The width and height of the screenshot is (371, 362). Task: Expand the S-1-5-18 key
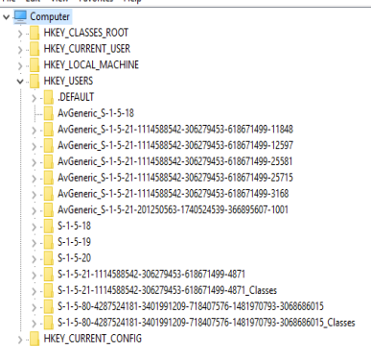click(x=34, y=227)
